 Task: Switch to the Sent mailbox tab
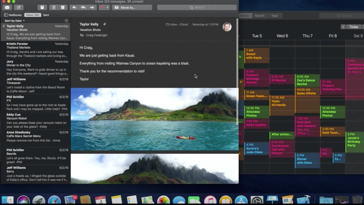[46, 15]
